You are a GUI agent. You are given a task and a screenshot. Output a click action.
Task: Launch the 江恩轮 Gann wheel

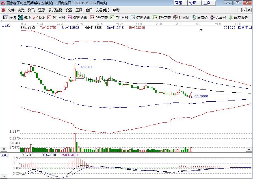pos(181,18)
